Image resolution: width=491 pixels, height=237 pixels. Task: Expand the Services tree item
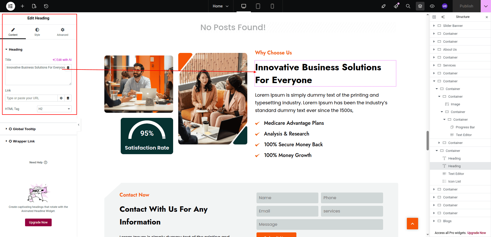434,65
